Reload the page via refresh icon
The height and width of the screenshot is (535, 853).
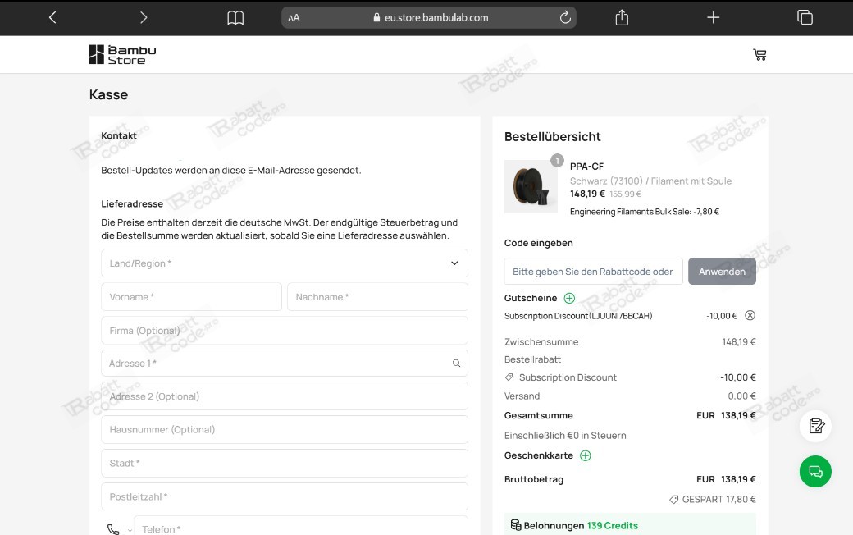(565, 17)
